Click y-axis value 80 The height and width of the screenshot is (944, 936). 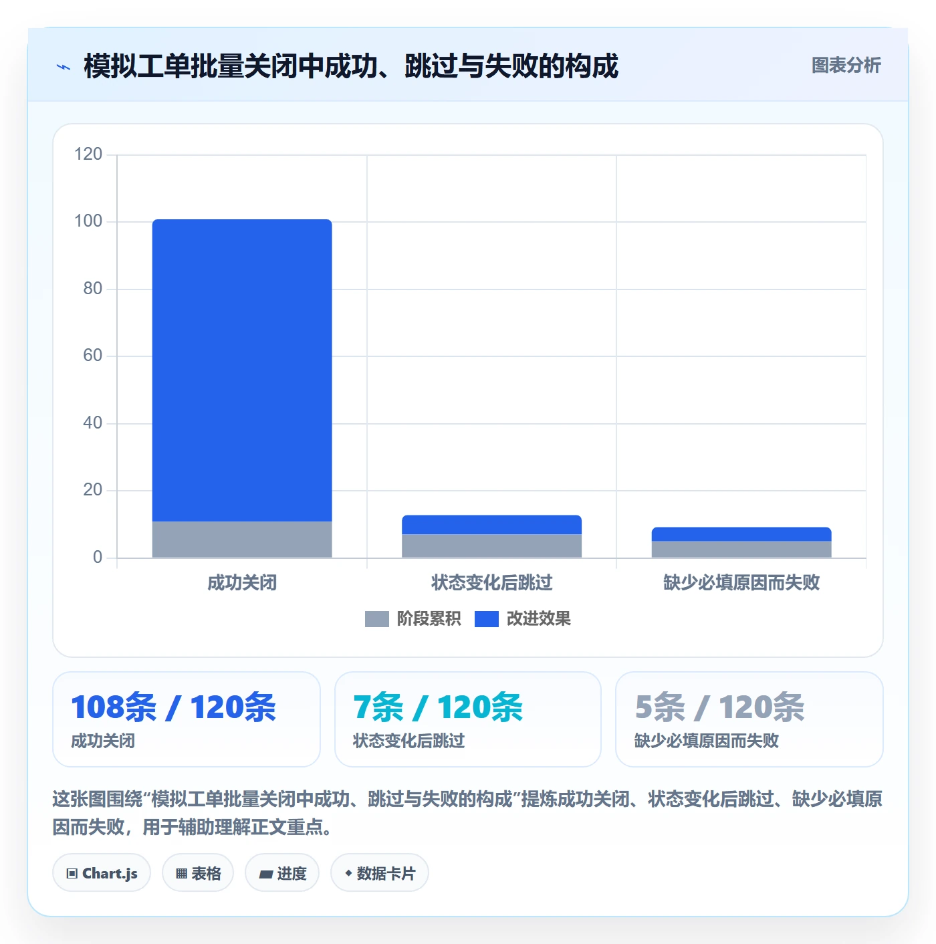click(93, 289)
